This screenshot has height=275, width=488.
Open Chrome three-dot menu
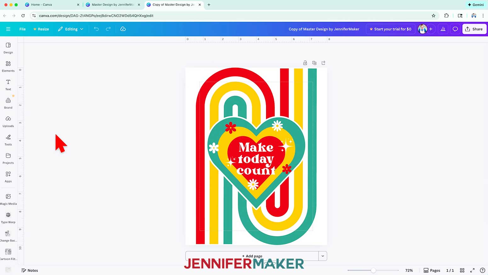(483, 15)
